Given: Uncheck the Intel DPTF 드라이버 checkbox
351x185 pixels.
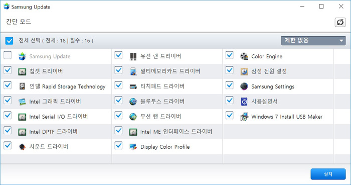Looking at the screenshot, I should [8, 130].
